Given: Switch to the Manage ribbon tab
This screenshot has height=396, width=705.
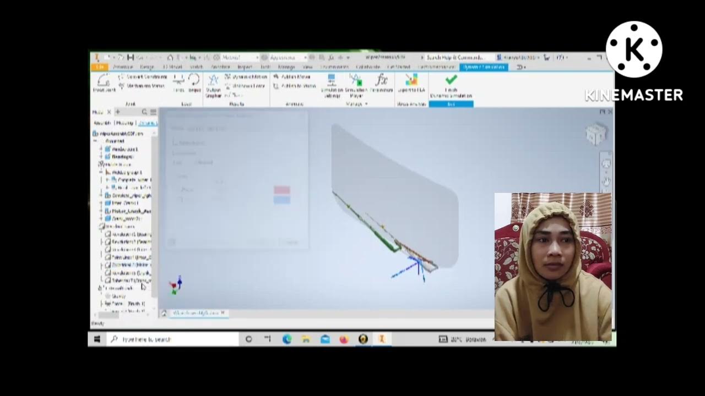Looking at the screenshot, I should (x=286, y=67).
